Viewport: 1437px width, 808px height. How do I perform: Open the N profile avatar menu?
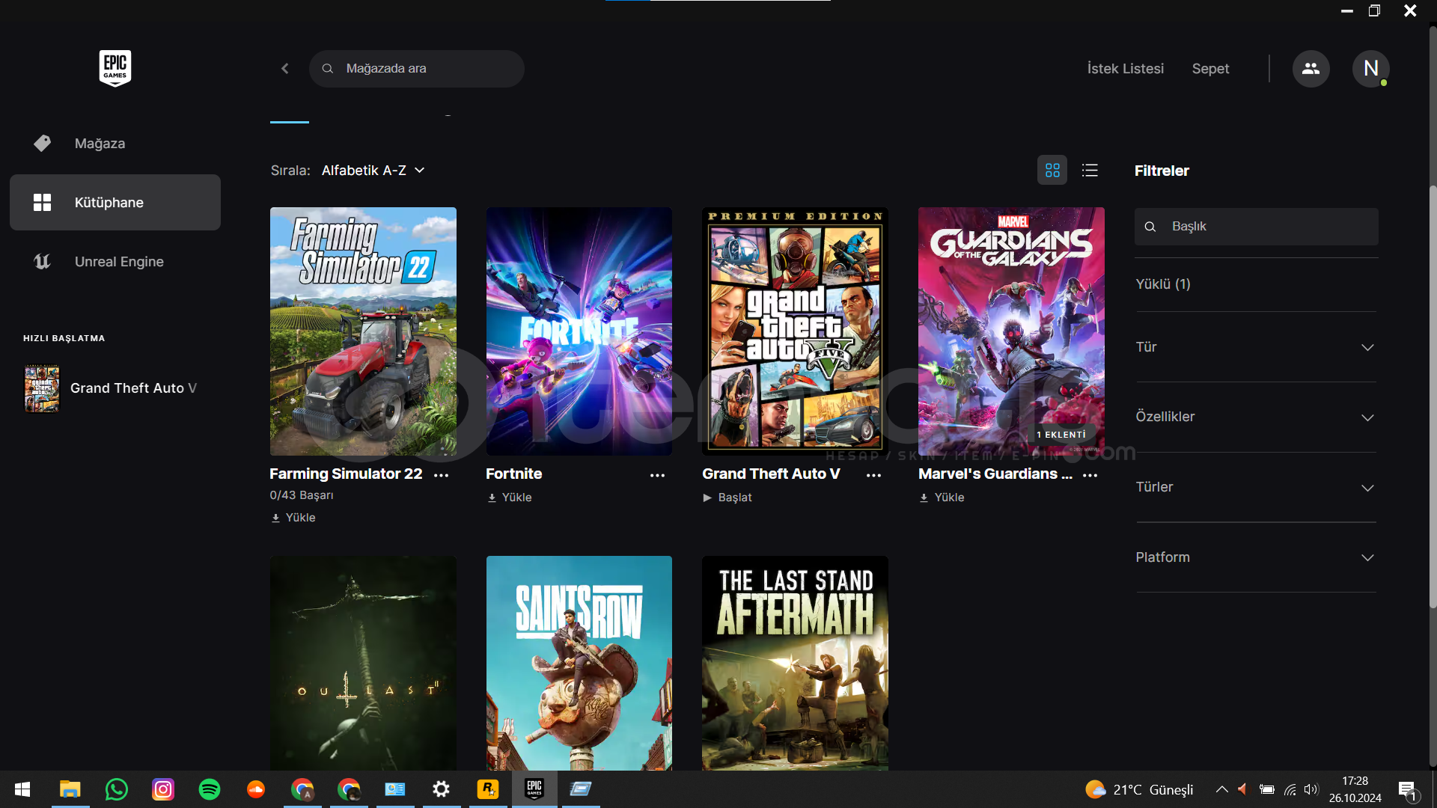coord(1370,68)
